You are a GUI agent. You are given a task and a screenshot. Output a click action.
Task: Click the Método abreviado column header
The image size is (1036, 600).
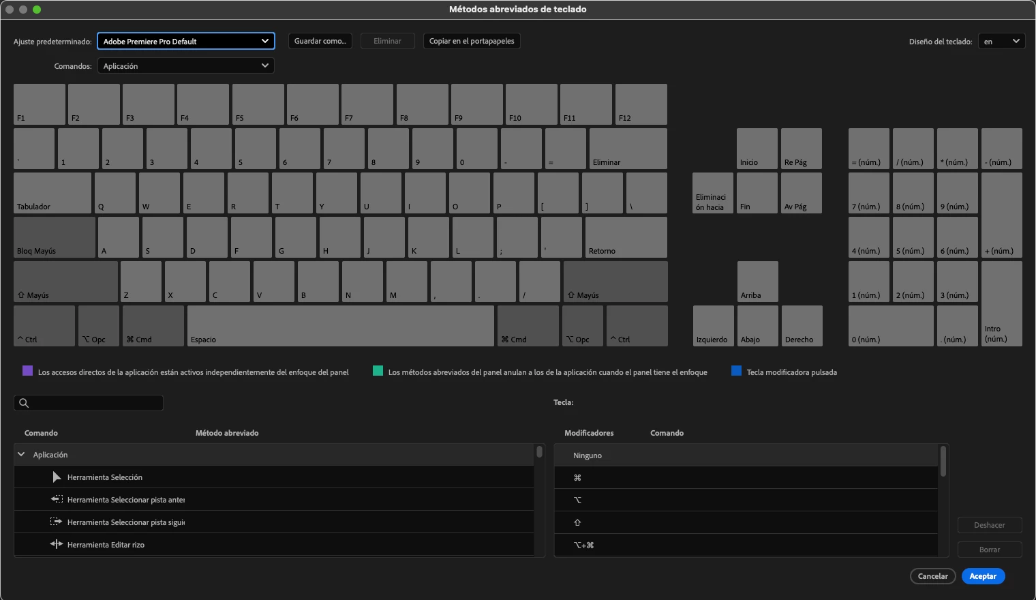coord(227,433)
